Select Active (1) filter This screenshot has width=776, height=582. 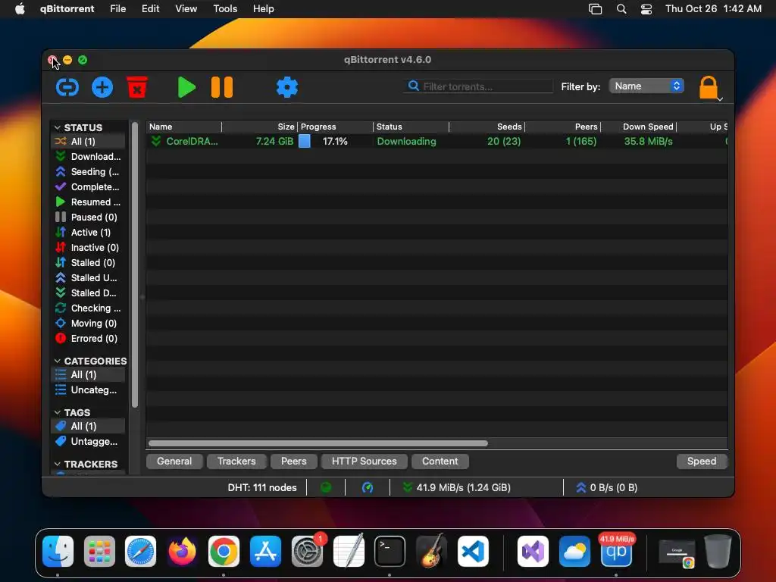click(88, 233)
